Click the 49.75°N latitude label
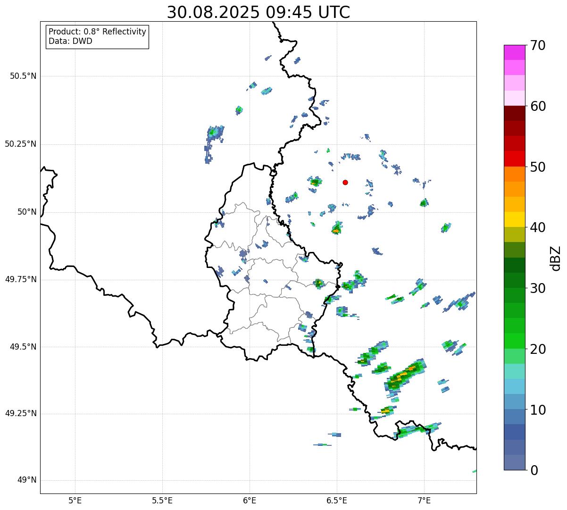 tap(21, 279)
